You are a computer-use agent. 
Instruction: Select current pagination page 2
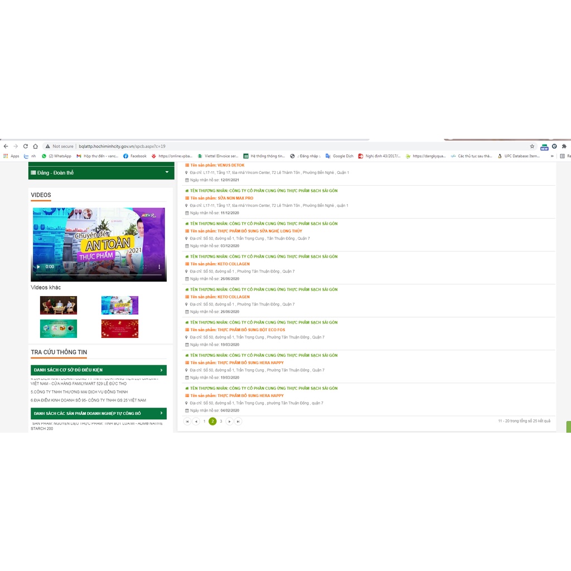coord(212,422)
